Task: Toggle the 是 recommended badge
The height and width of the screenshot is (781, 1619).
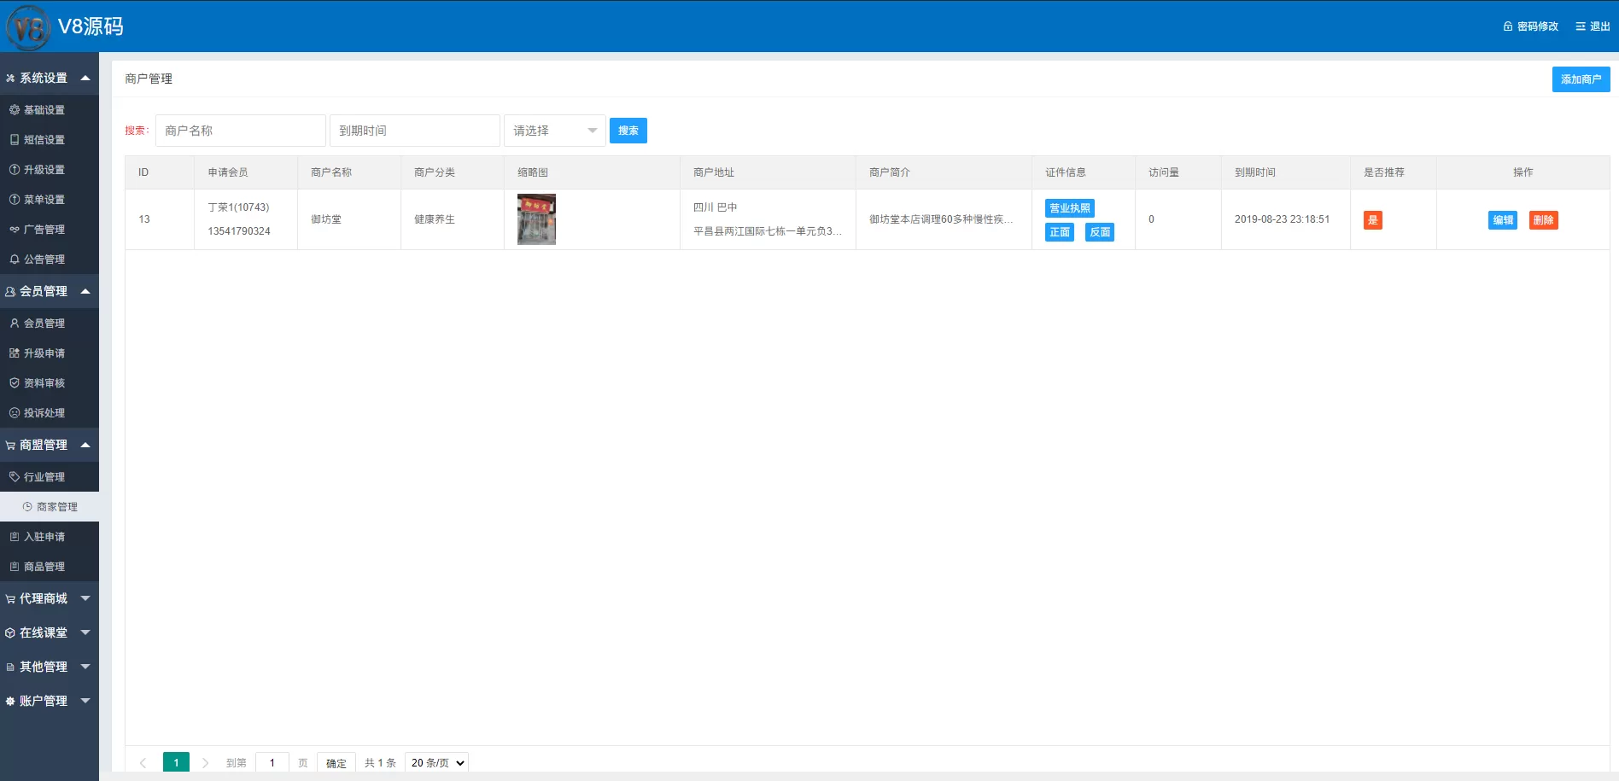Action: [x=1372, y=220]
